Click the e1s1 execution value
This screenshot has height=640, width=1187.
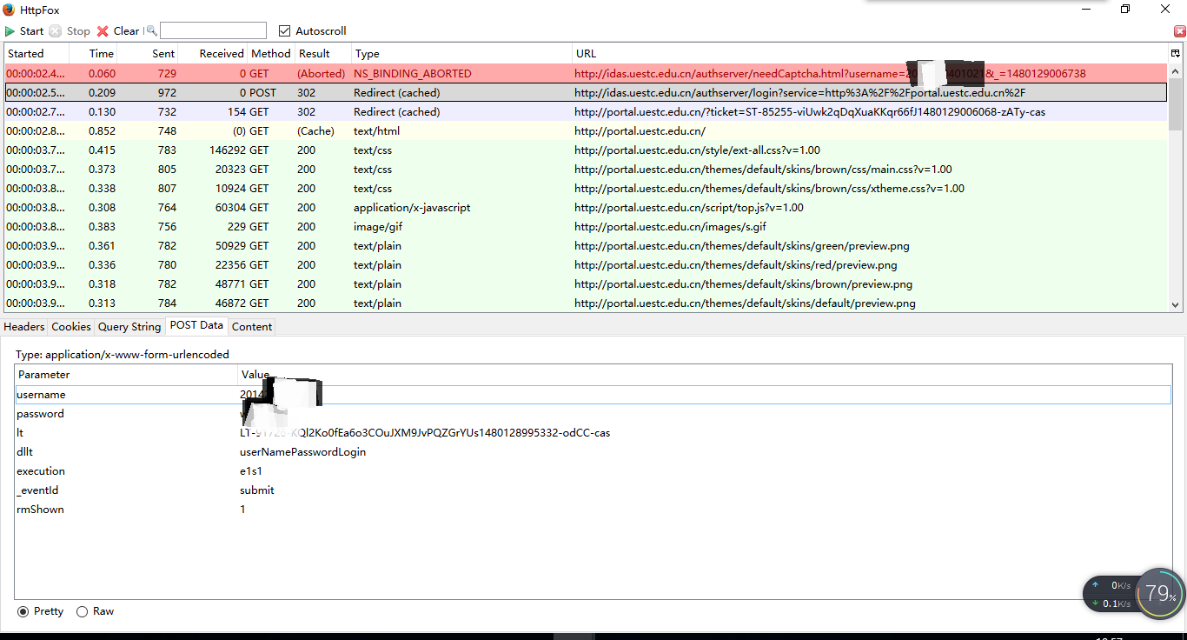251,471
